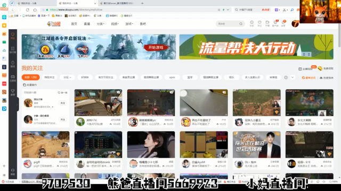Sort by most recent visit

(308, 78)
